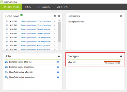The height and width of the screenshot is (92, 127).
Task: Click status dot of Exchange backup office 365
Action: click(58, 62)
